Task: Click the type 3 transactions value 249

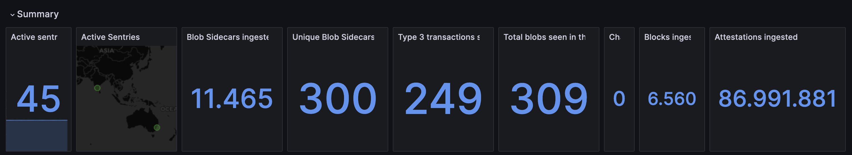Action: click(443, 99)
